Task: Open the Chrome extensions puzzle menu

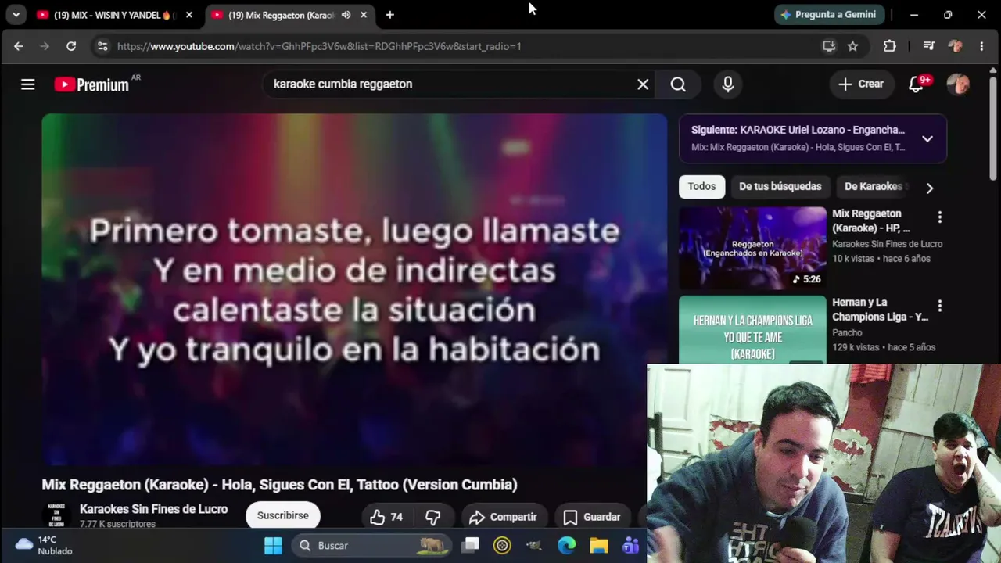Action: coord(890,46)
